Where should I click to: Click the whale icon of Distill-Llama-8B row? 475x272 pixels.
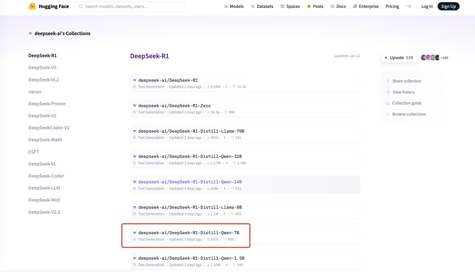click(x=135, y=207)
